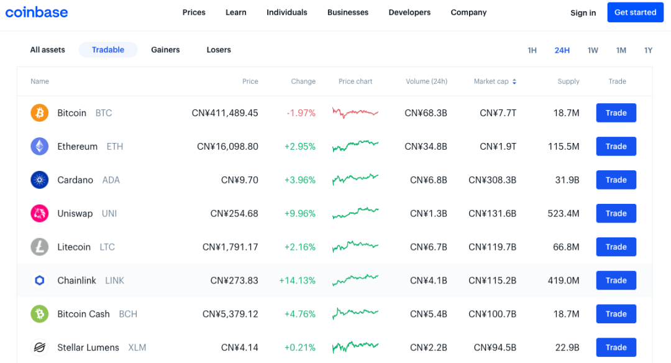This screenshot has width=671, height=363.
Task: Sort by the Change column header
Action: [x=303, y=81]
